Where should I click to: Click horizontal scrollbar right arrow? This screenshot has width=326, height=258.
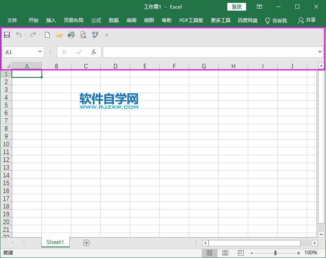pyautogui.click(x=315, y=243)
